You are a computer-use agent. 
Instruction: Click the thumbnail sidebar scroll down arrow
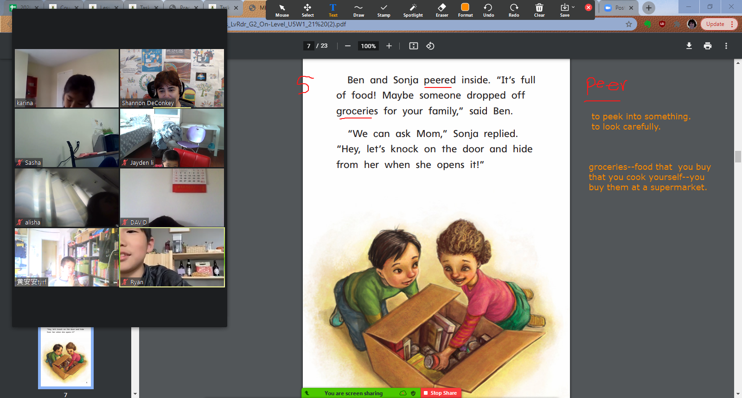(x=135, y=394)
